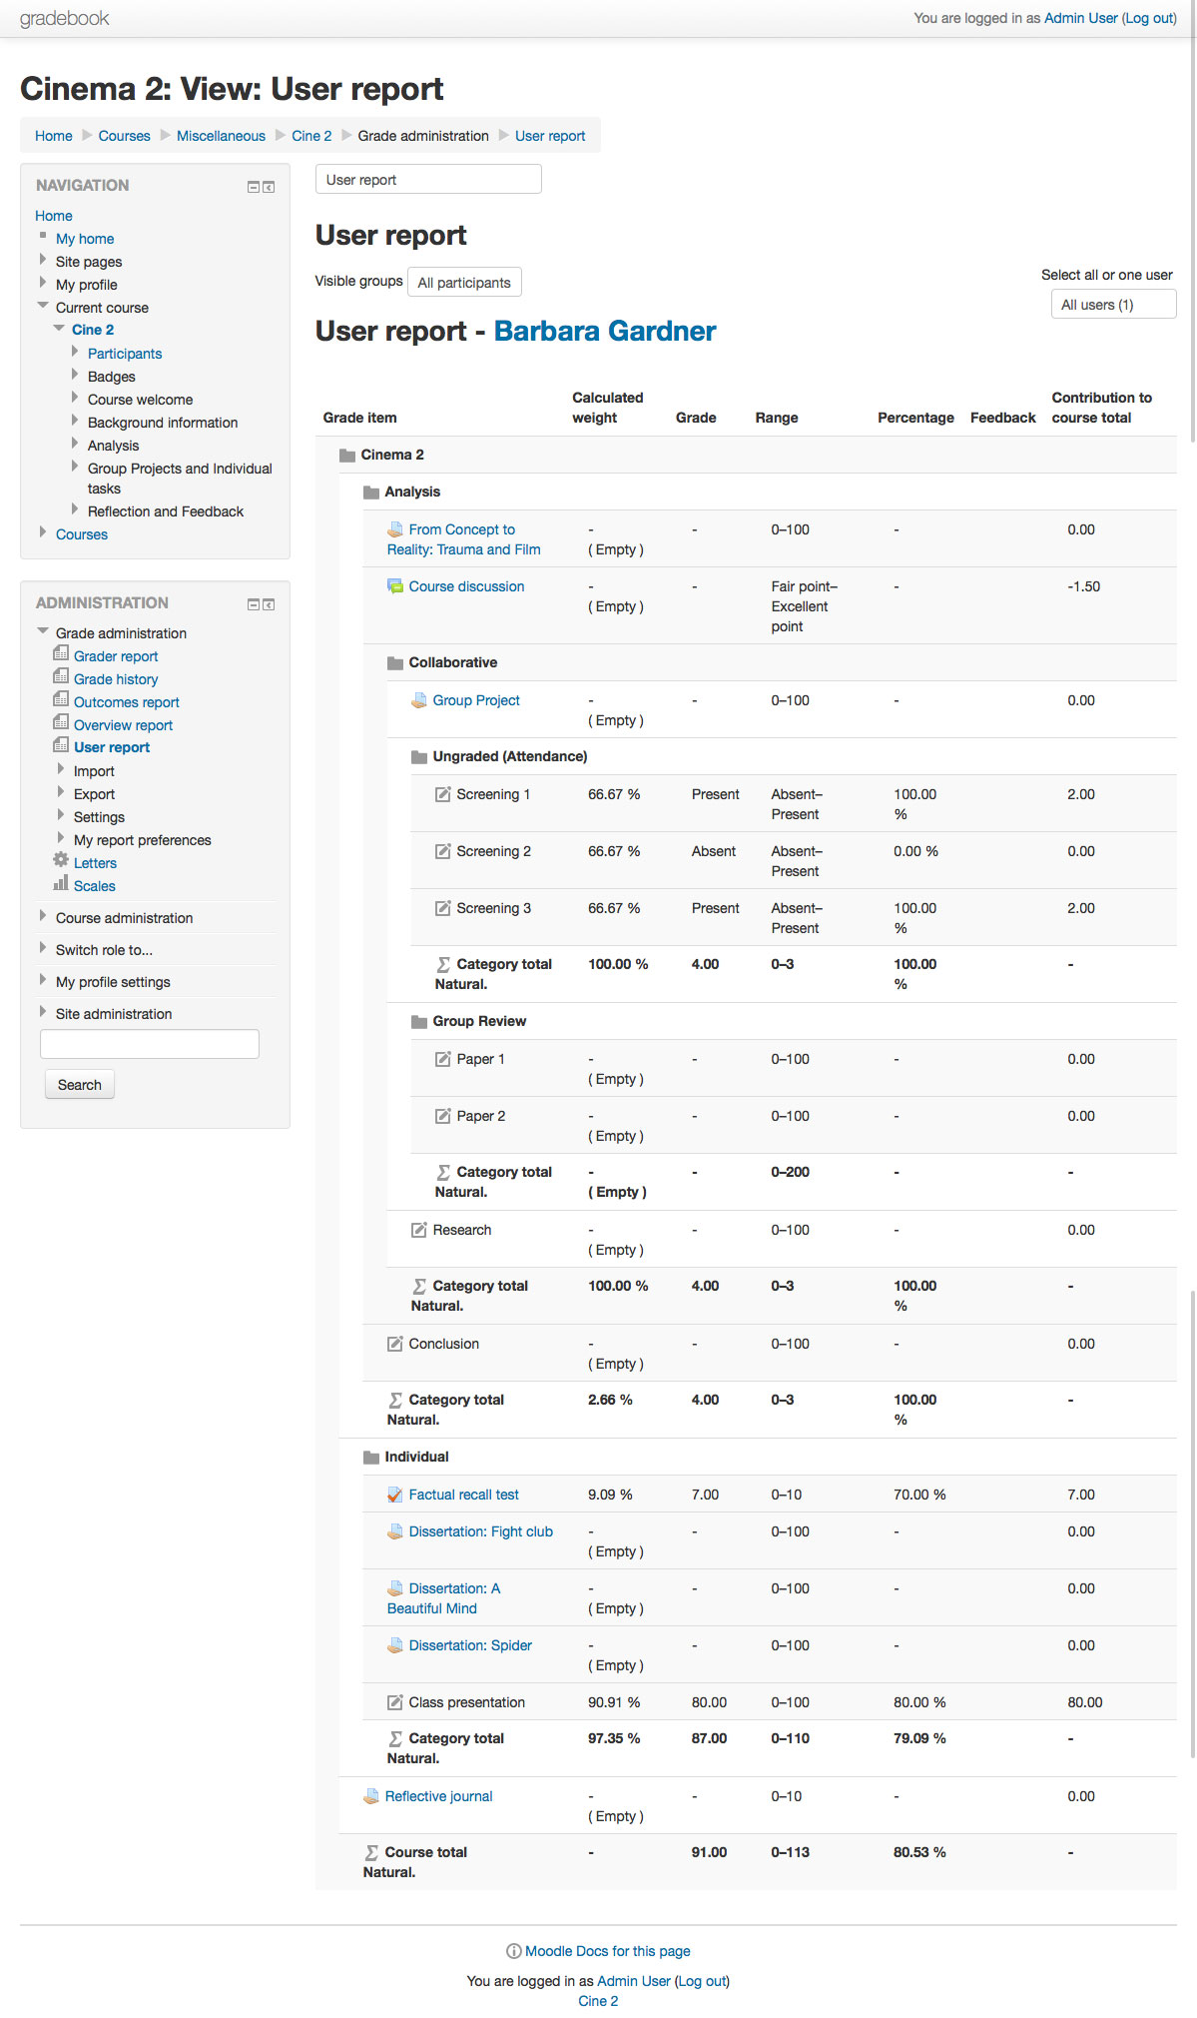Go to Home in the breadcrumb
The height and width of the screenshot is (2018, 1197).
click(54, 136)
